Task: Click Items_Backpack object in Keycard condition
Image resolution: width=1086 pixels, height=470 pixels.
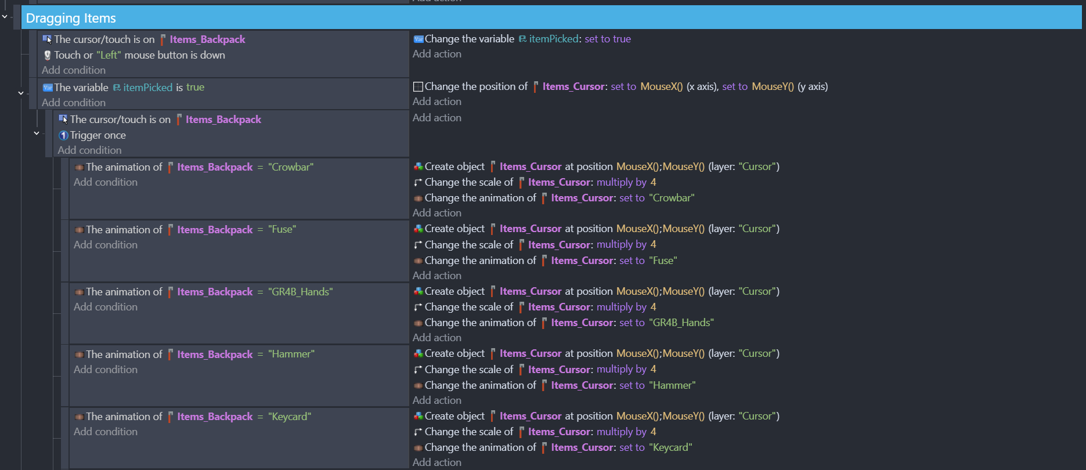Action: (x=215, y=417)
